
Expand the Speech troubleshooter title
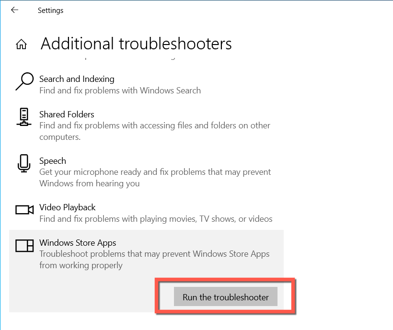[53, 161]
